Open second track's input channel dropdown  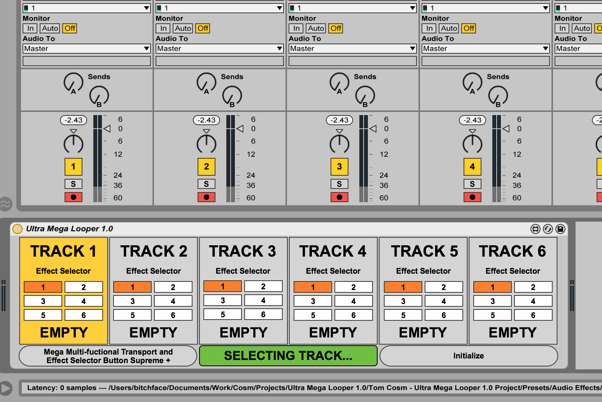point(219,8)
